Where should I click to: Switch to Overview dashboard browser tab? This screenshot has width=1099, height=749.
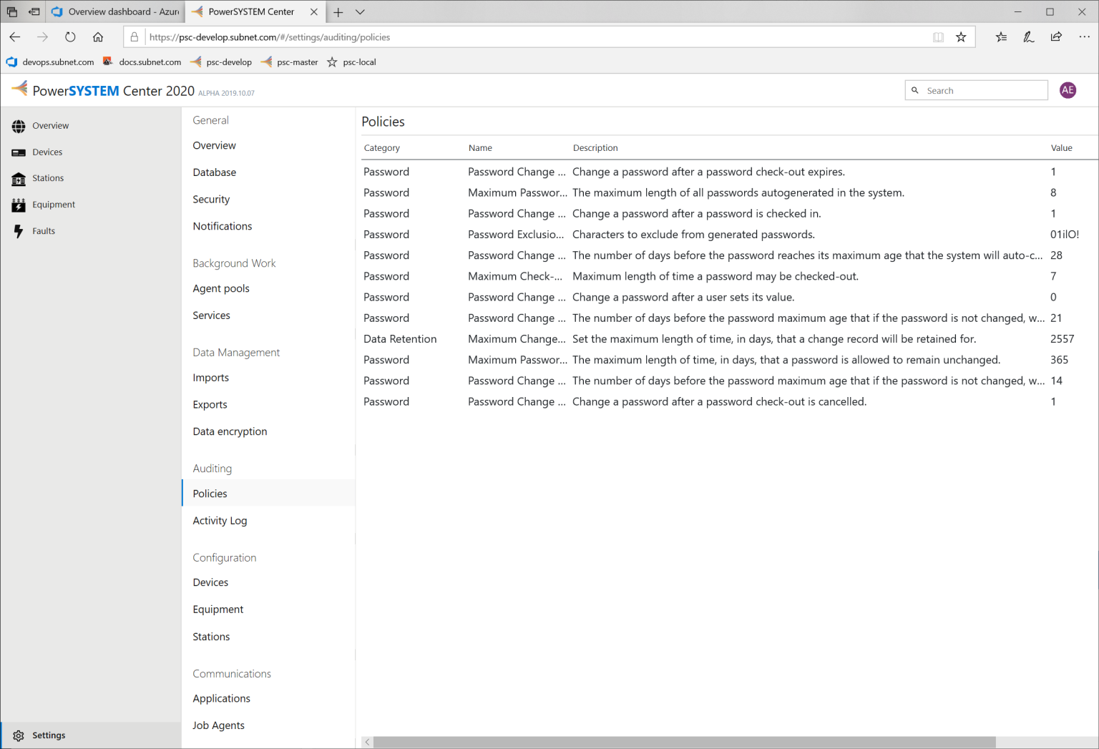[116, 12]
